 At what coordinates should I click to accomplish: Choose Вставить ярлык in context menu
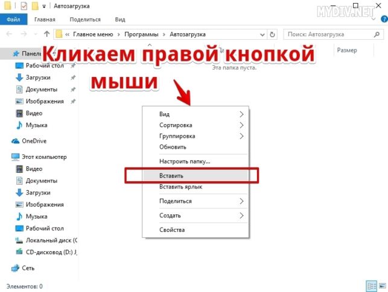click(x=196, y=187)
